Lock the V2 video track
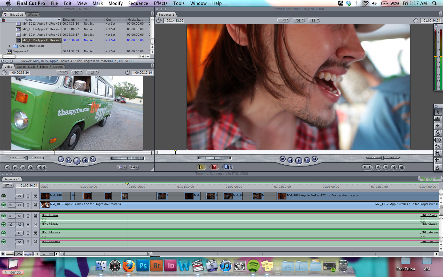Viewport: 443px width, 277px height. point(28,196)
